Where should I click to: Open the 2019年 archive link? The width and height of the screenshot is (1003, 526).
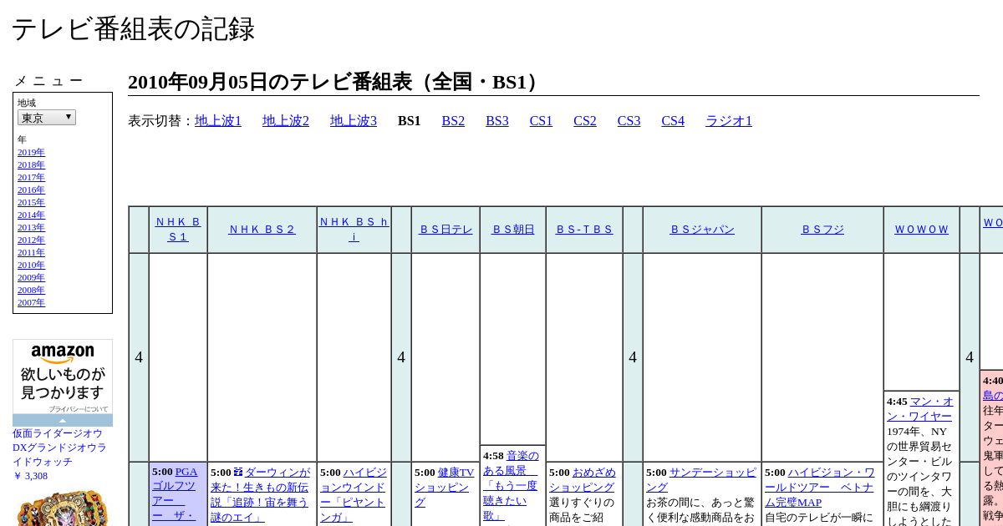(x=31, y=153)
